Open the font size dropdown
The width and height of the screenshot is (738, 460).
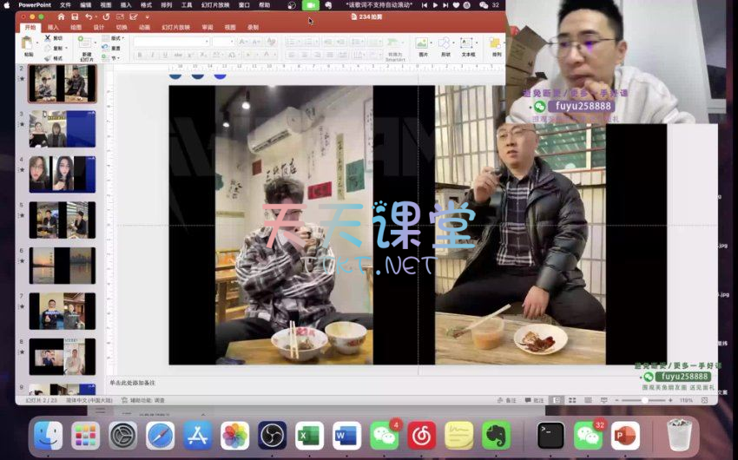(223, 42)
